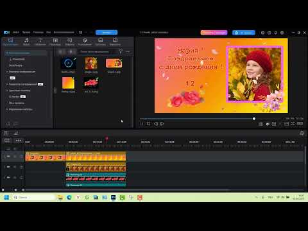Select the girl in red hat image thumbnail

[x=91, y=64]
